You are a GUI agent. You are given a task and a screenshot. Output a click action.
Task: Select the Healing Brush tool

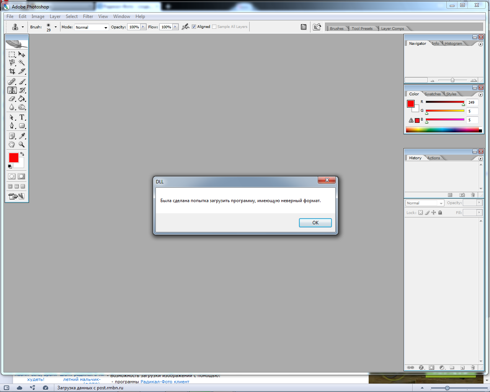(12, 82)
